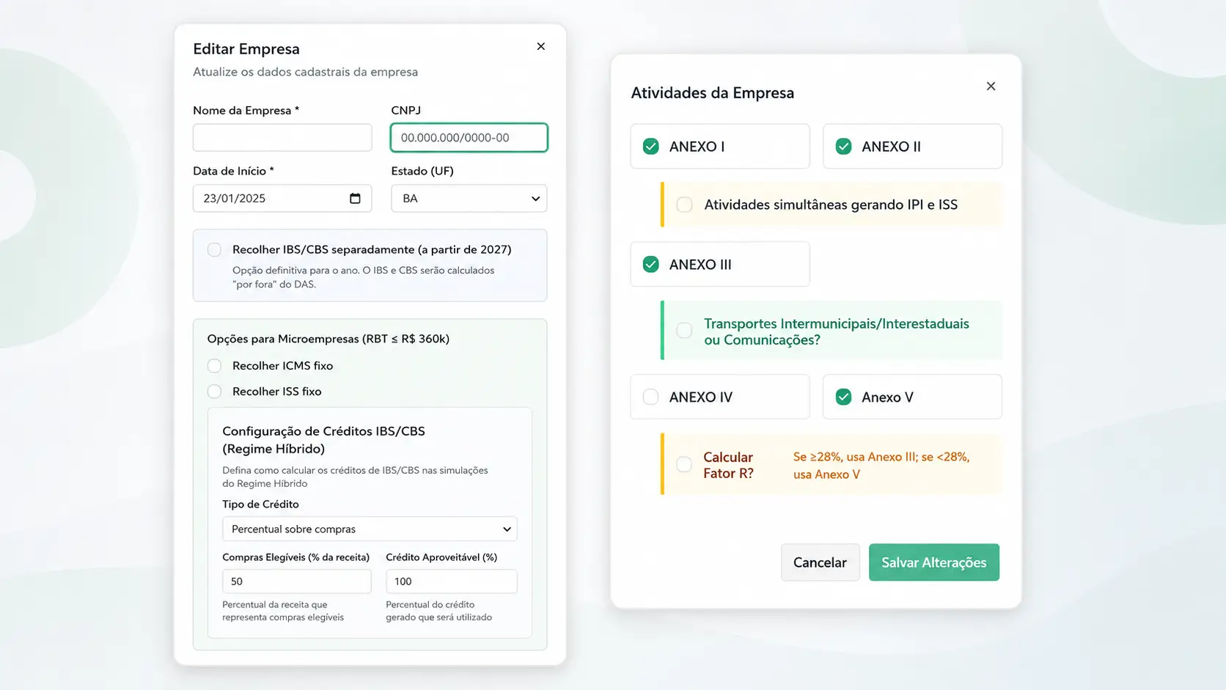
Task: Enable Recolher IBS/CBS separadamente option
Action: tap(214, 249)
